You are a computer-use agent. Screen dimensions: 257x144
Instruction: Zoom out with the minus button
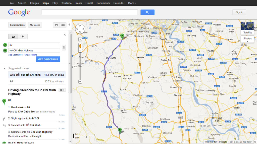pyautogui.click(x=80, y=81)
